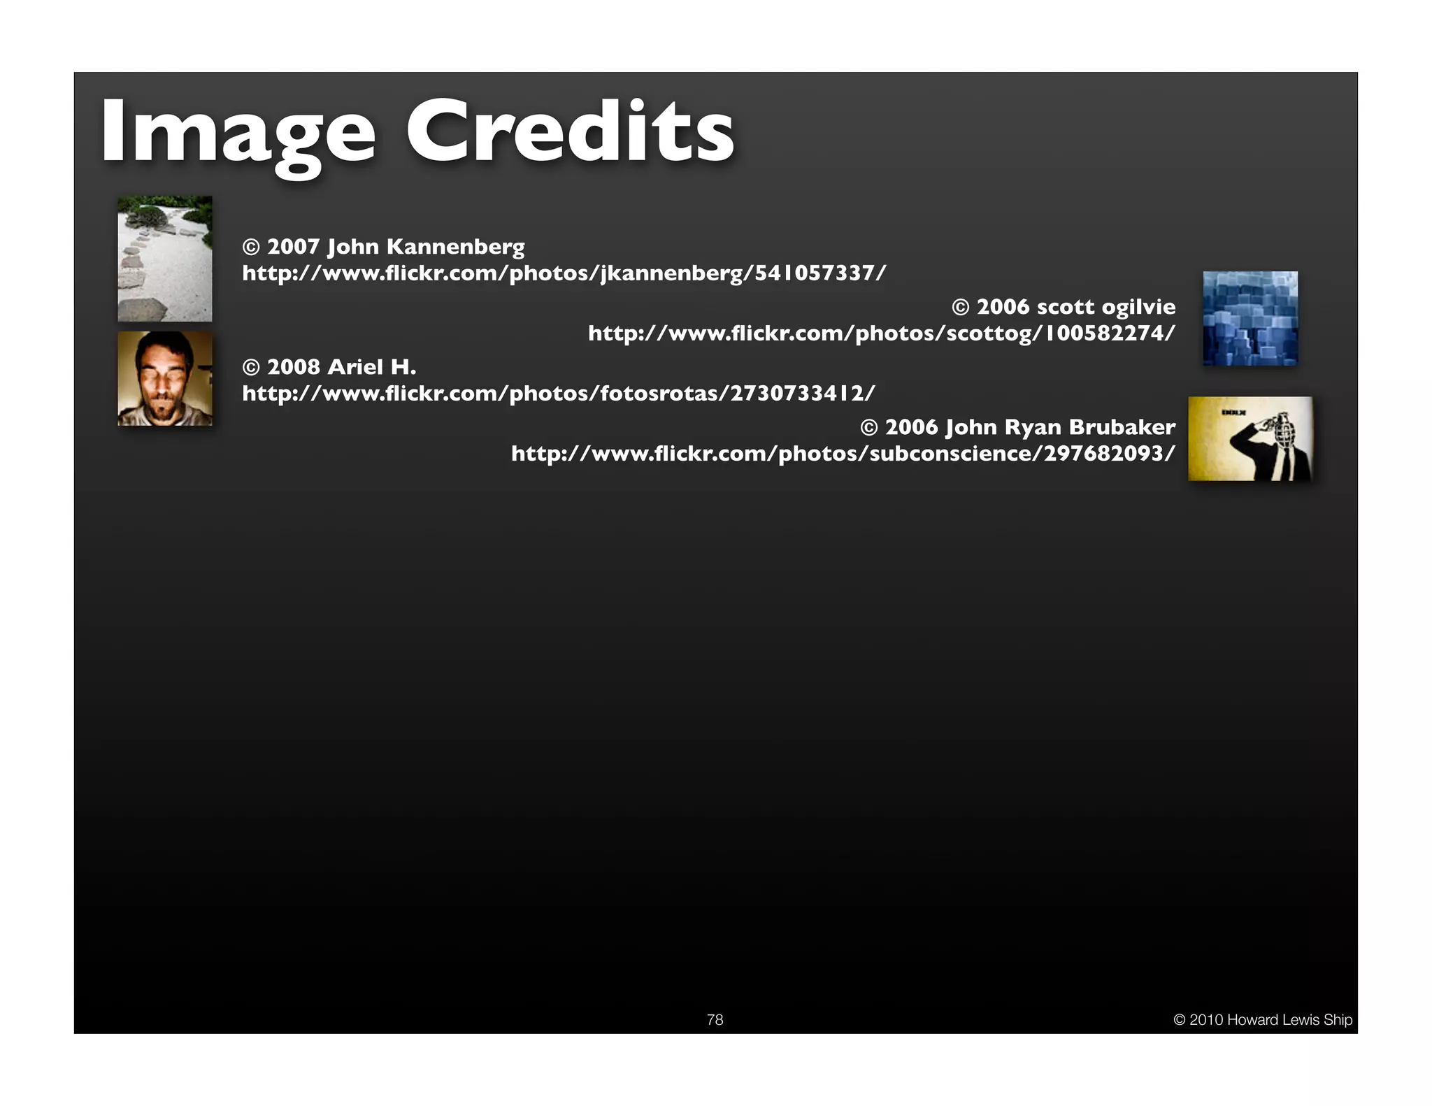Open the subconscience Flickr photo link
Viewport: 1432px width, 1106px height.
click(843, 453)
